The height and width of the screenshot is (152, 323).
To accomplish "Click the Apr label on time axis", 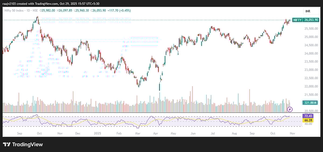I will click(x=155, y=133).
